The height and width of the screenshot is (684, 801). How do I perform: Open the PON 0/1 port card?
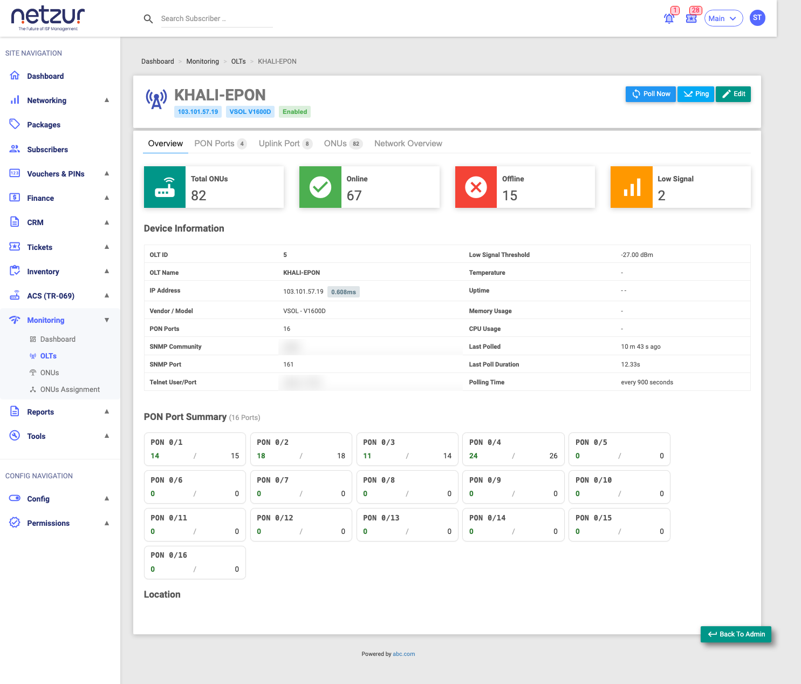(195, 449)
